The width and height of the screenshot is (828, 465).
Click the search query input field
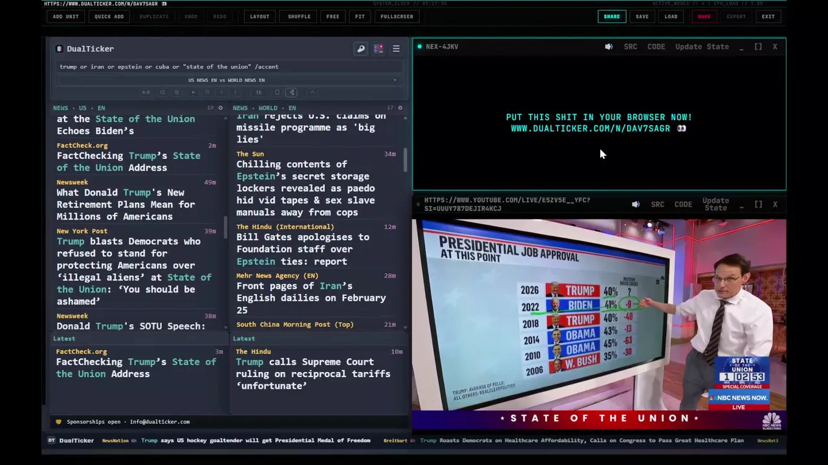coord(230,67)
